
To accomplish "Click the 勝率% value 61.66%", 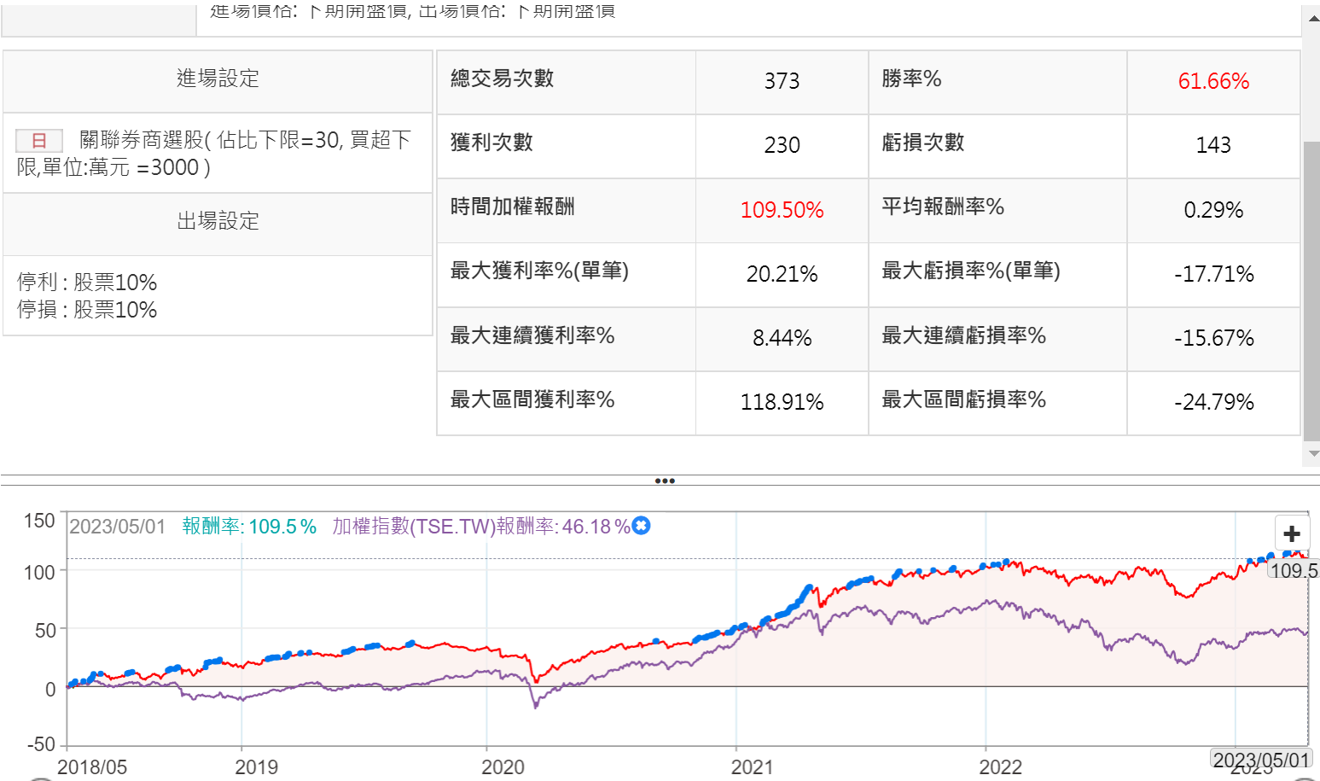I will [1212, 81].
